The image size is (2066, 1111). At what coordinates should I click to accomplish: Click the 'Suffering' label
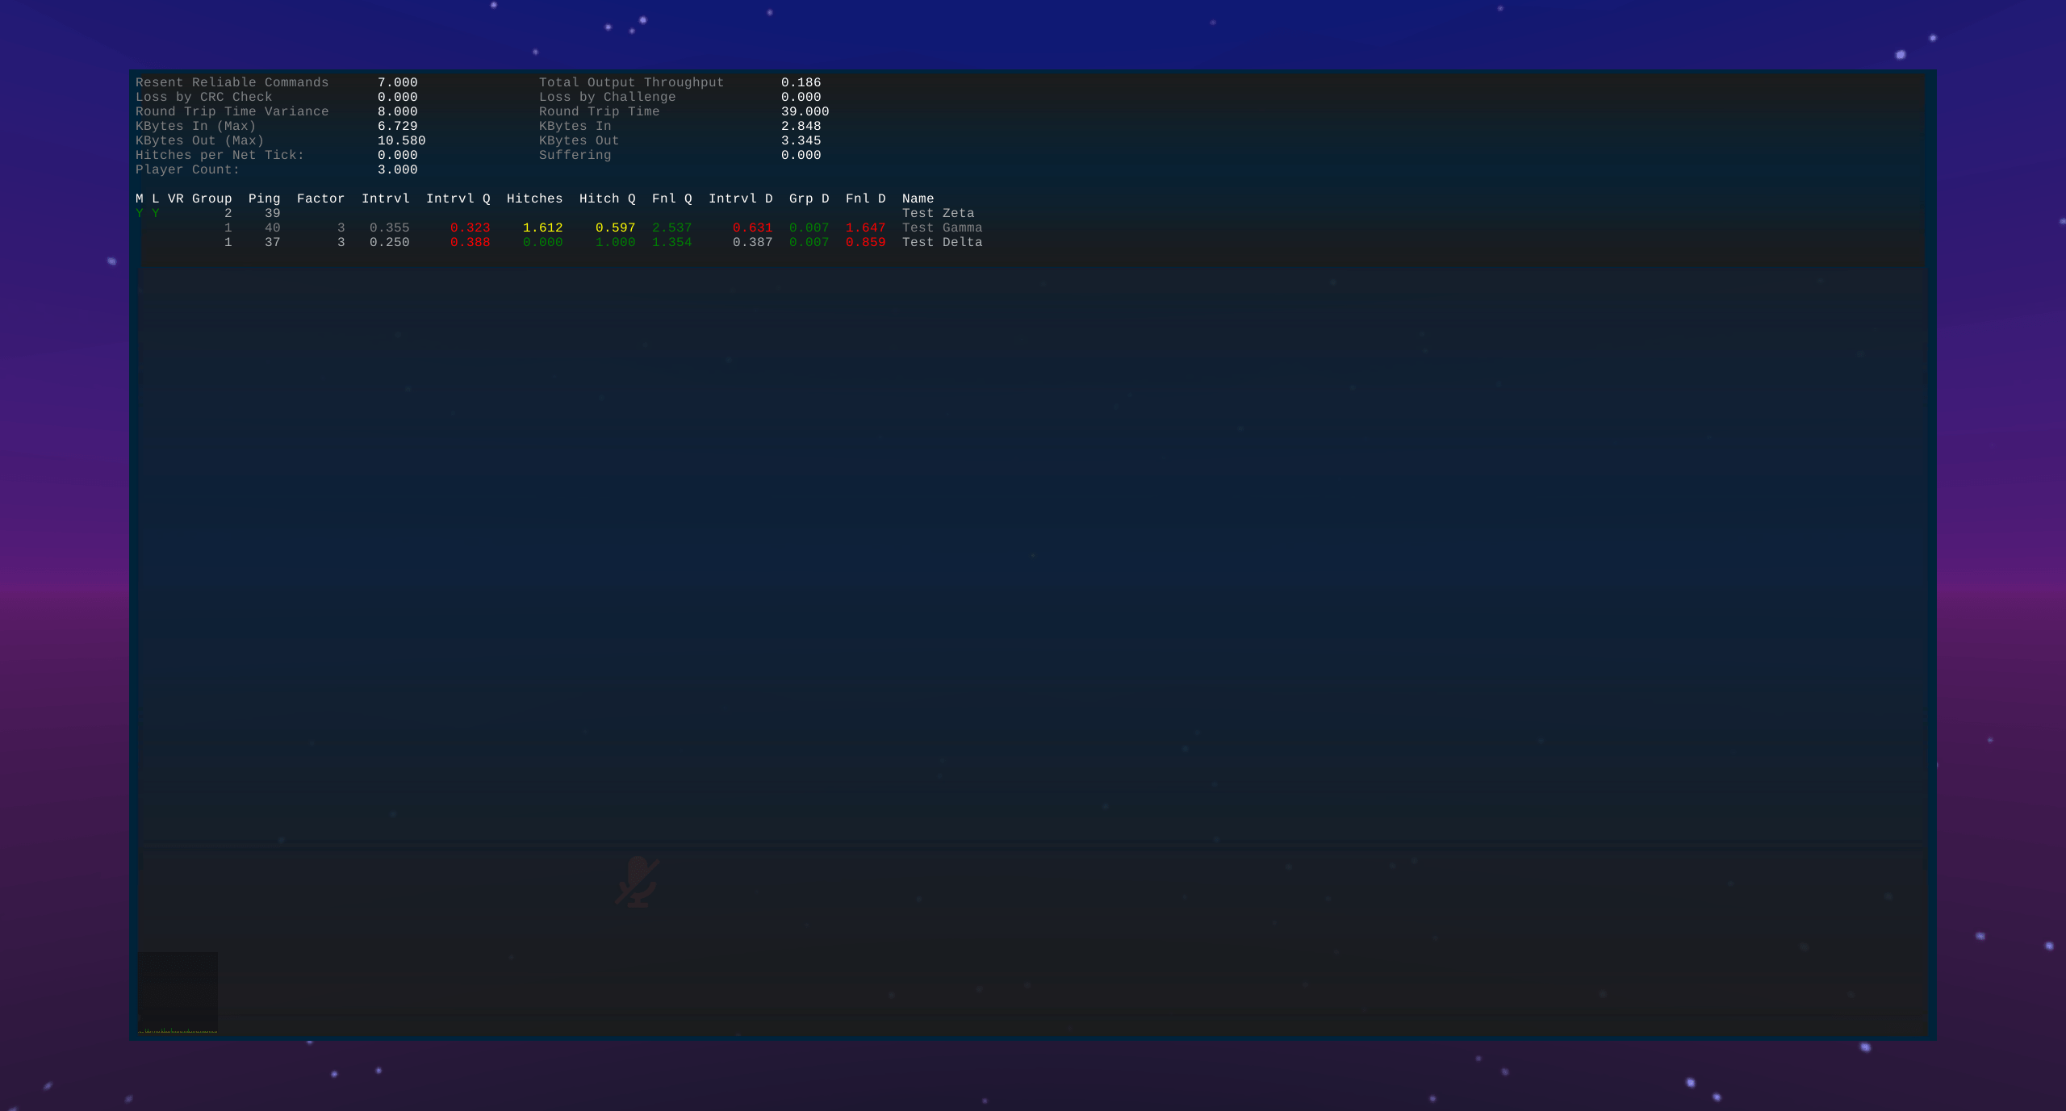[x=575, y=155]
